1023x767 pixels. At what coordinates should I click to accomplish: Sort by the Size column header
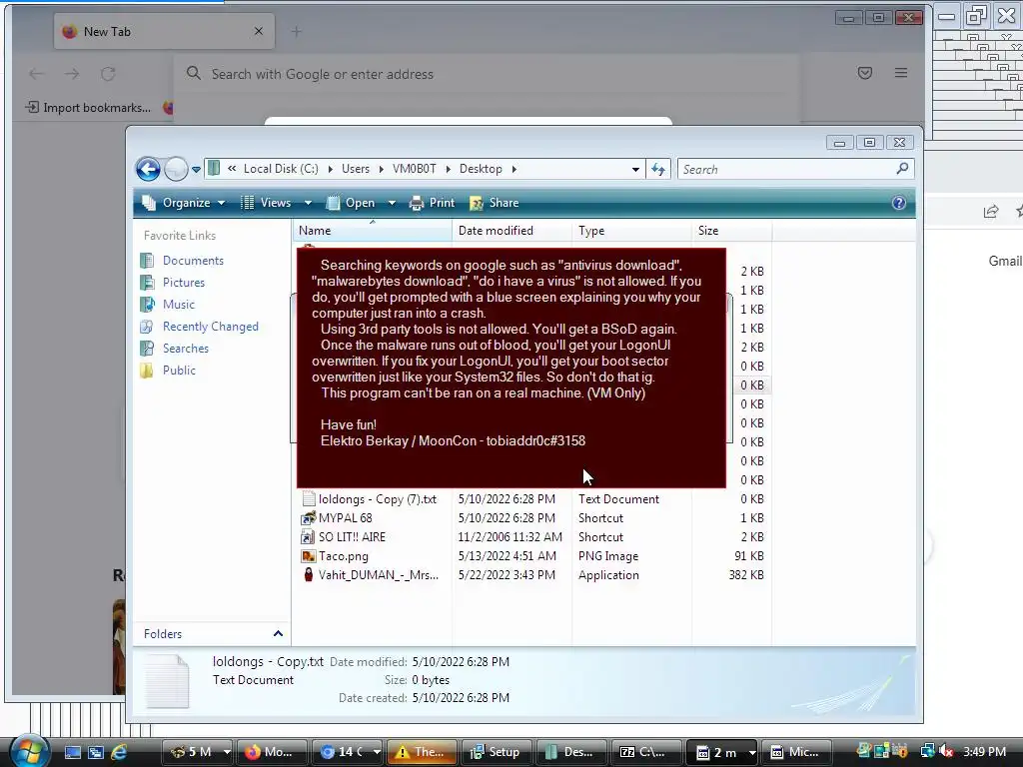[x=731, y=231]
